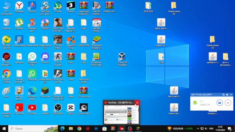
Task: Launch Grand Theft Auto San Andreas shortcut
Action: (58, 25)
